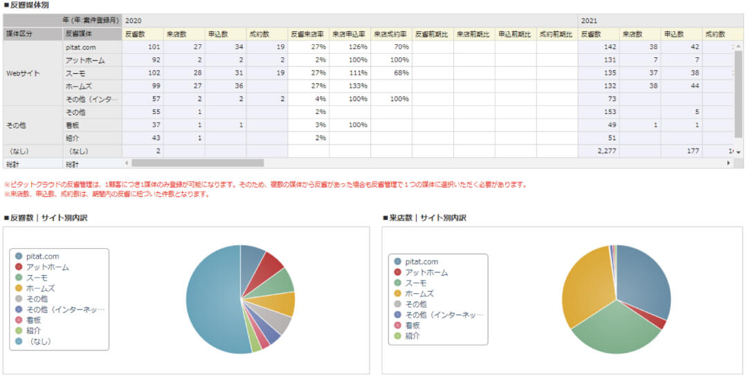Viewport: 753px width, 376px height.
Task: Click the 68% cell in スーモ row
Action: click(391, 73)
